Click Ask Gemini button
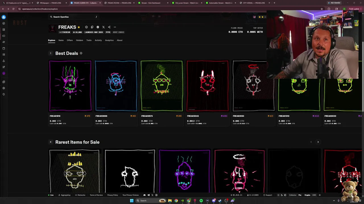The height and width of the screenshot is (204, 364). click(334, 3)
